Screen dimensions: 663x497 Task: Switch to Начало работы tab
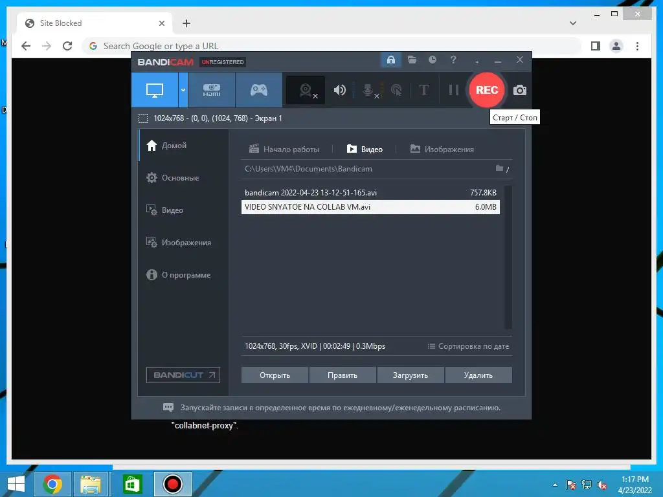284,149
